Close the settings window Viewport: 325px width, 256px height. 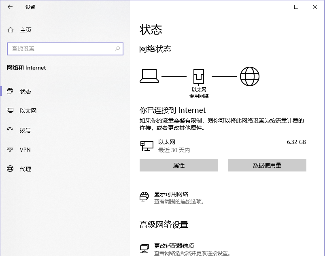pos(315,7)
